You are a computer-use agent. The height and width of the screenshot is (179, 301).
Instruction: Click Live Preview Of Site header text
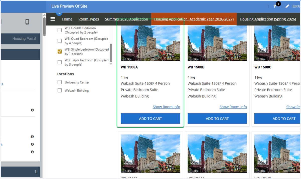(69, 6)
